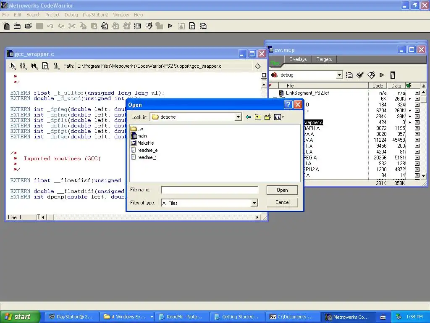Viewport: 430px width, 323px height.
Task: Select readme_e in the file list
Action: 144,150
